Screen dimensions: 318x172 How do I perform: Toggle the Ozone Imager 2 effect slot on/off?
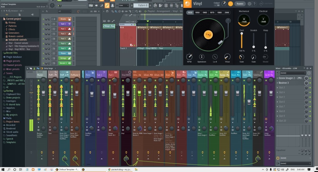310,78
